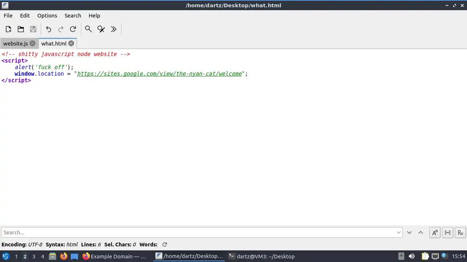The width and height of the screenshot is (467, 262).
Task: Switch to workspace 1
Action: [x=16, y=257]
